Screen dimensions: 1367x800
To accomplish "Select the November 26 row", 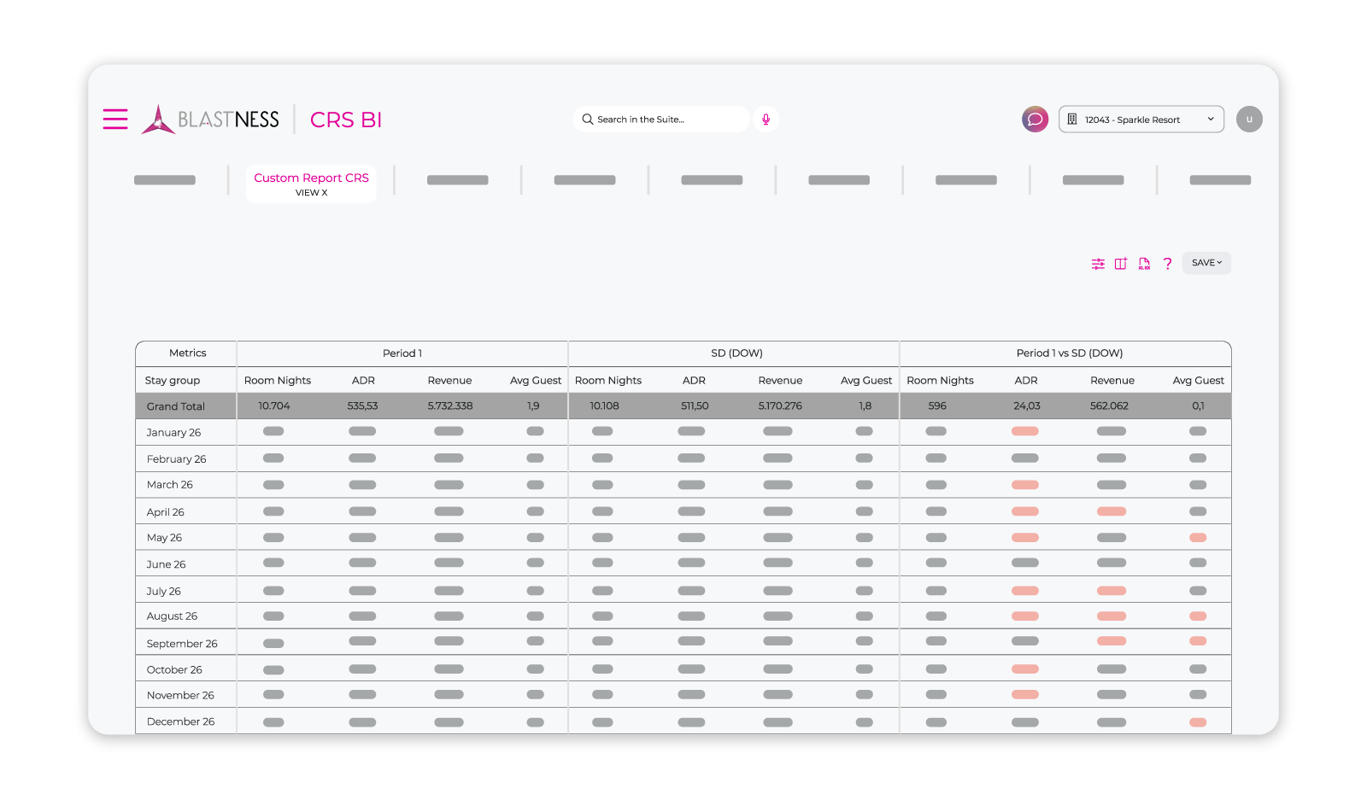I will pyautogui.click(x=683, y=695).
